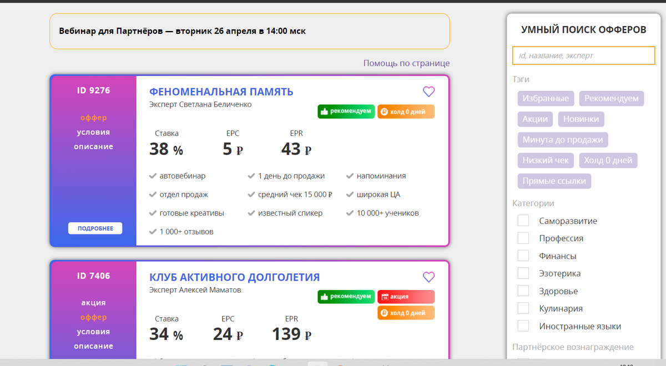Tick the Здоровье category checkbox

pos(523,291)
